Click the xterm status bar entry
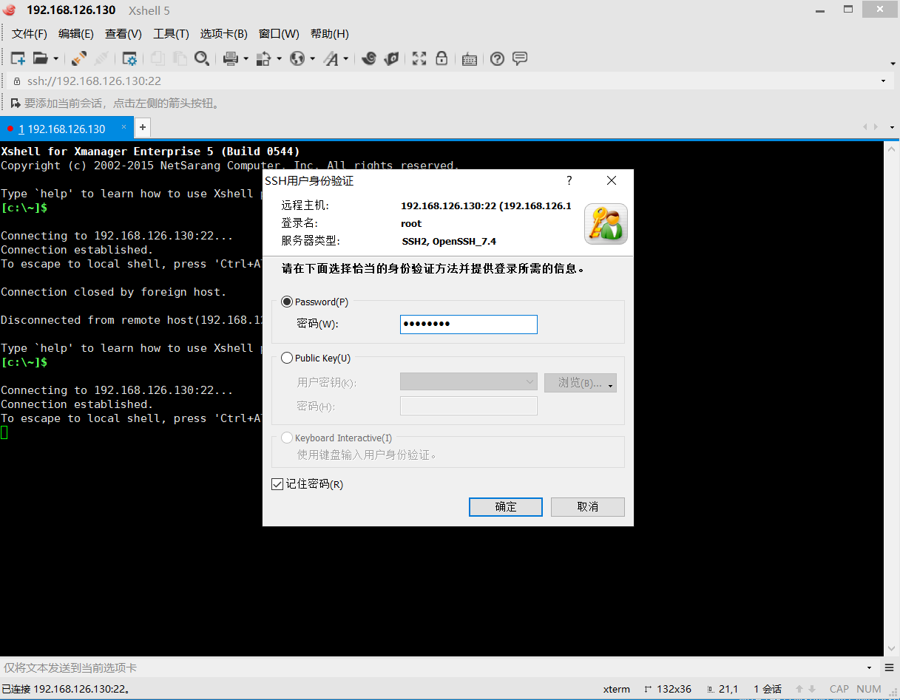This screenshot has height=700, width=900. click(x=617, y=689)
